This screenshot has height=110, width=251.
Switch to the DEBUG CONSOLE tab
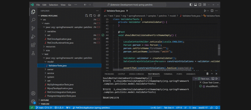pos(136,74)
